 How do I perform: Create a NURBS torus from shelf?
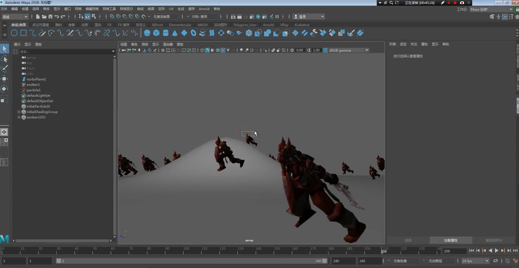[193, 33]
